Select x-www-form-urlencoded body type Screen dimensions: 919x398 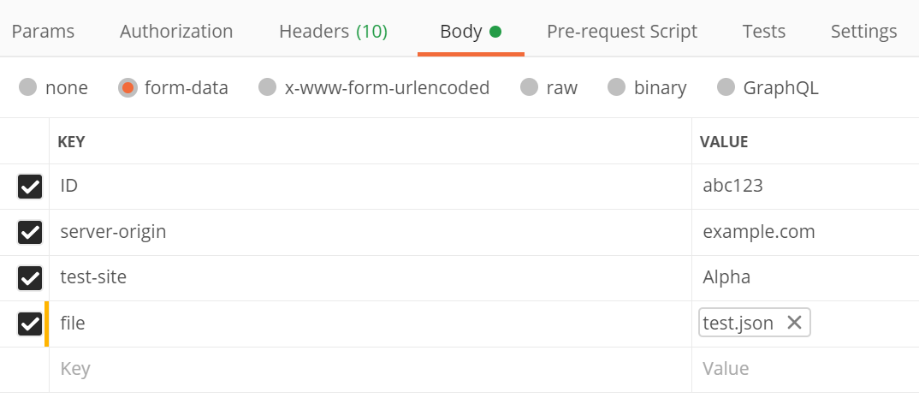[268, 87]
